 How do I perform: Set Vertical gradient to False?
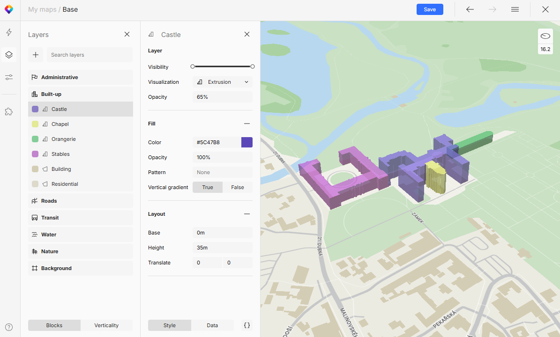coord(238,187)
